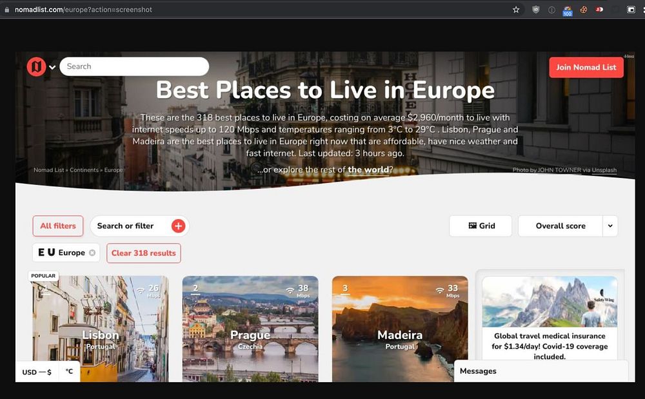This screenshot has width=645, height=399.
Task: Open the browser side panel icon
Action: (631, 10)
